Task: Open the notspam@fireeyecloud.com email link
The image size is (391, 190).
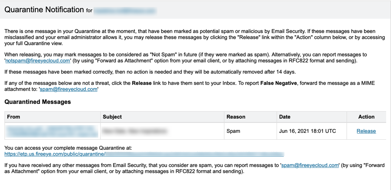Action: click(38, 61)
